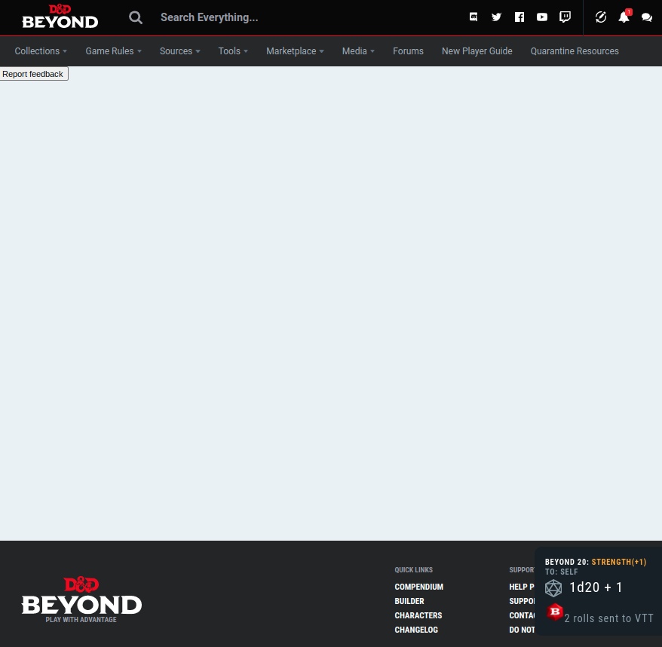Open notifications via the bell icon
Image resolution: width=662 pixels, height=647 pixels.
(x=623, y=17)
